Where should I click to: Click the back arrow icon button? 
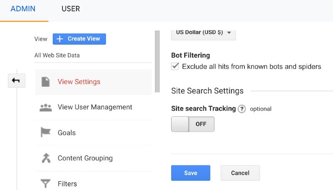[17, 80]
